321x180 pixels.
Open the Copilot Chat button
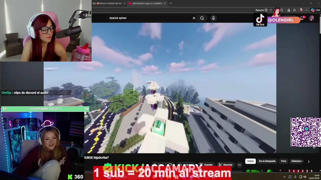(x=315, y=10)
